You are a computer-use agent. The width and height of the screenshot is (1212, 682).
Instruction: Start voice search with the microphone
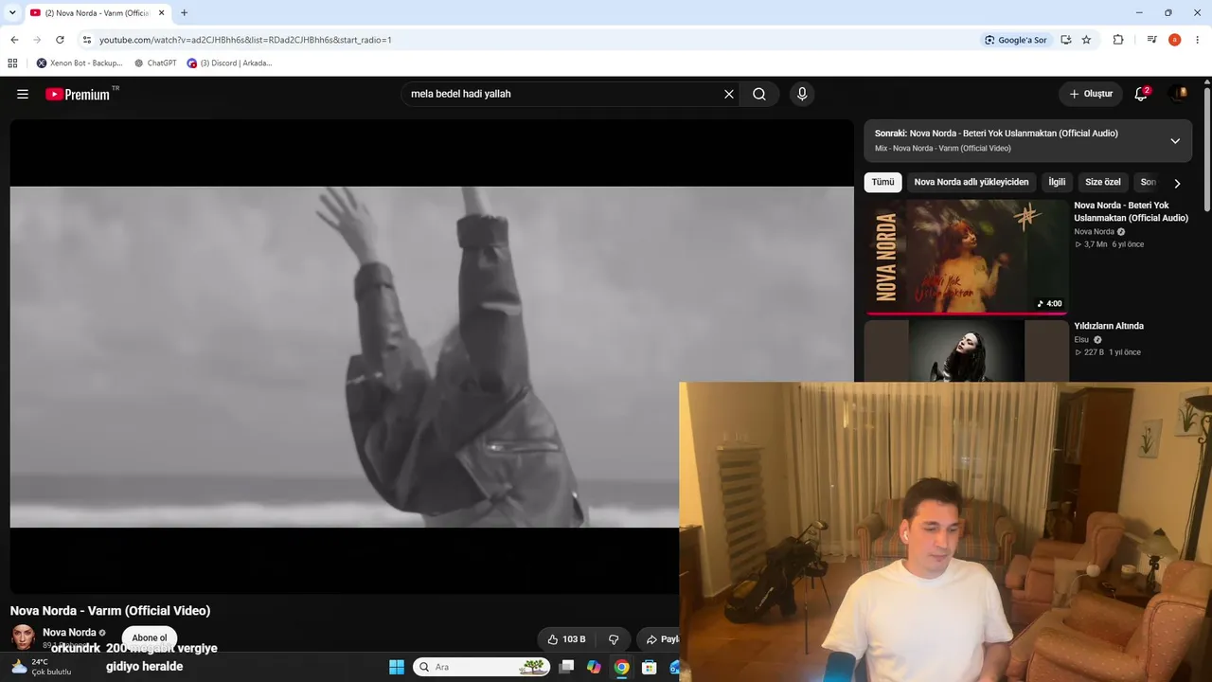pos(802,94)
